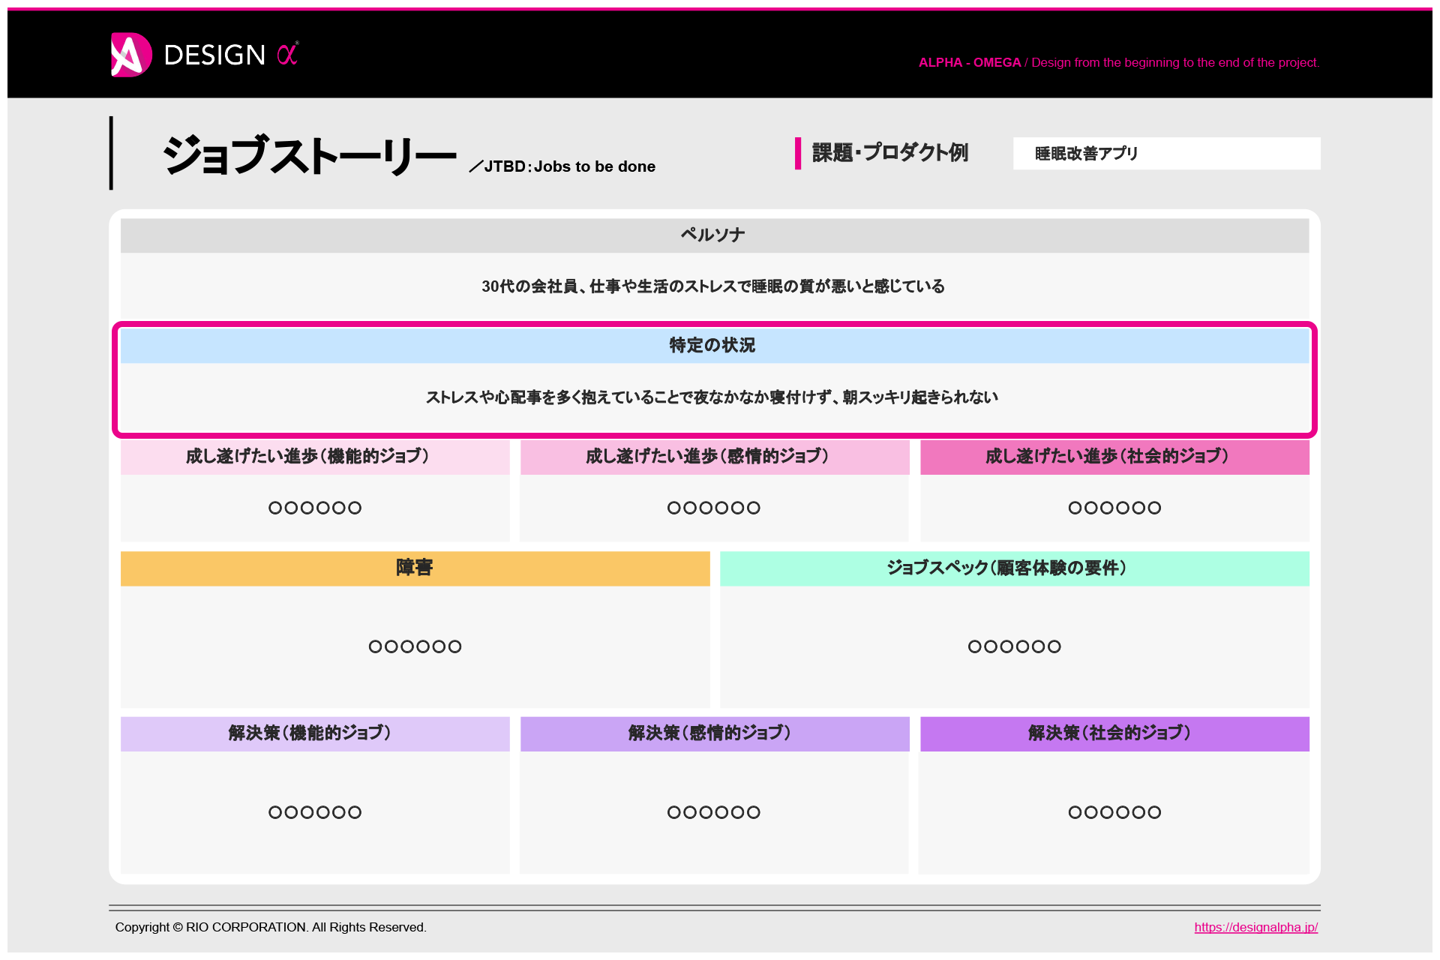This screenshot has width=1440, height=960.
Task: Click the placeholder circles under 解決策（機能的ジョブ）
Action: tap(315, 812)
